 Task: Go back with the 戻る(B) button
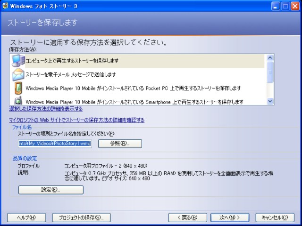click(x=188, y=218)
